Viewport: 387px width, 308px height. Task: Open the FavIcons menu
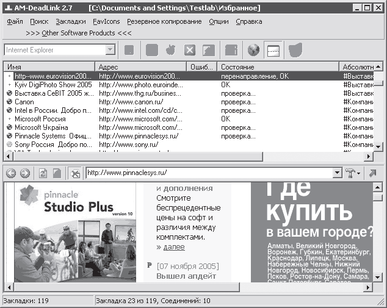[x=106, y=22]
